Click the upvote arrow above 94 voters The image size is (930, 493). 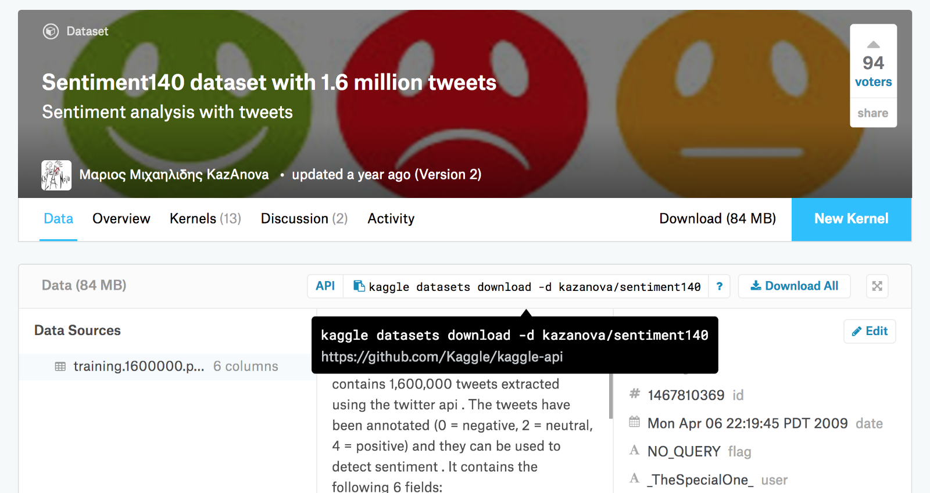873,45
